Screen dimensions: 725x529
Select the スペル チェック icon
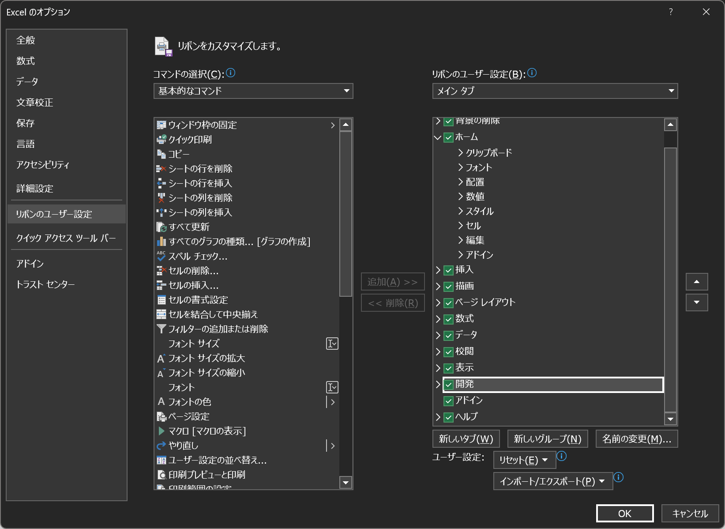162,256
